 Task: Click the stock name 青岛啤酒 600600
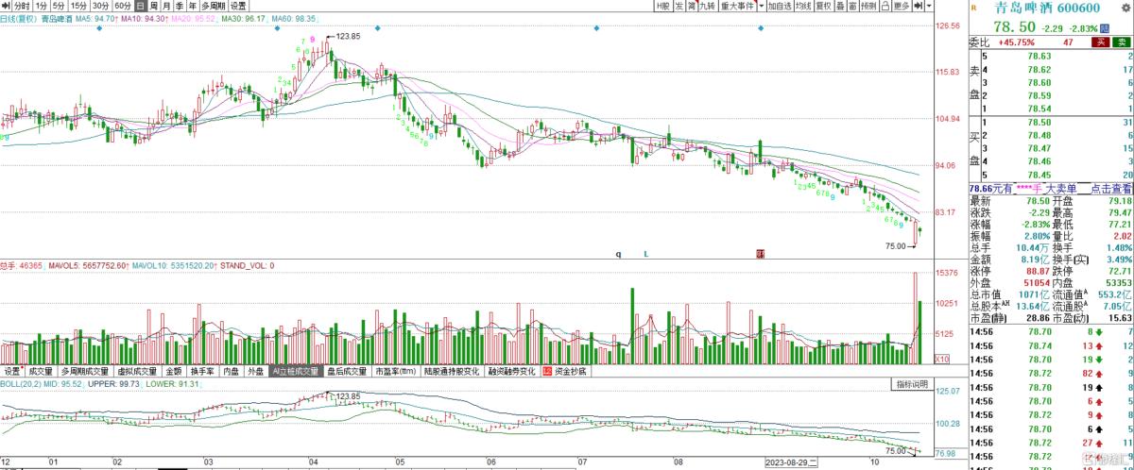coord(1046,8)
